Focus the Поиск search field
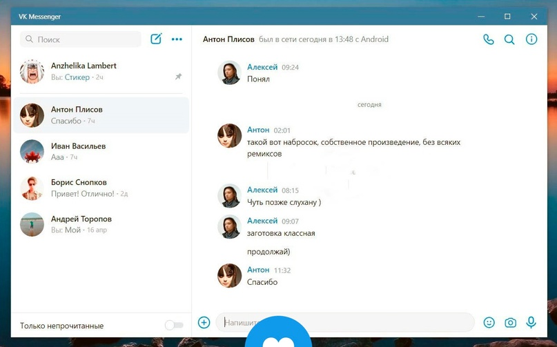Viewport: 557px width, 347px height. point(81,39)
